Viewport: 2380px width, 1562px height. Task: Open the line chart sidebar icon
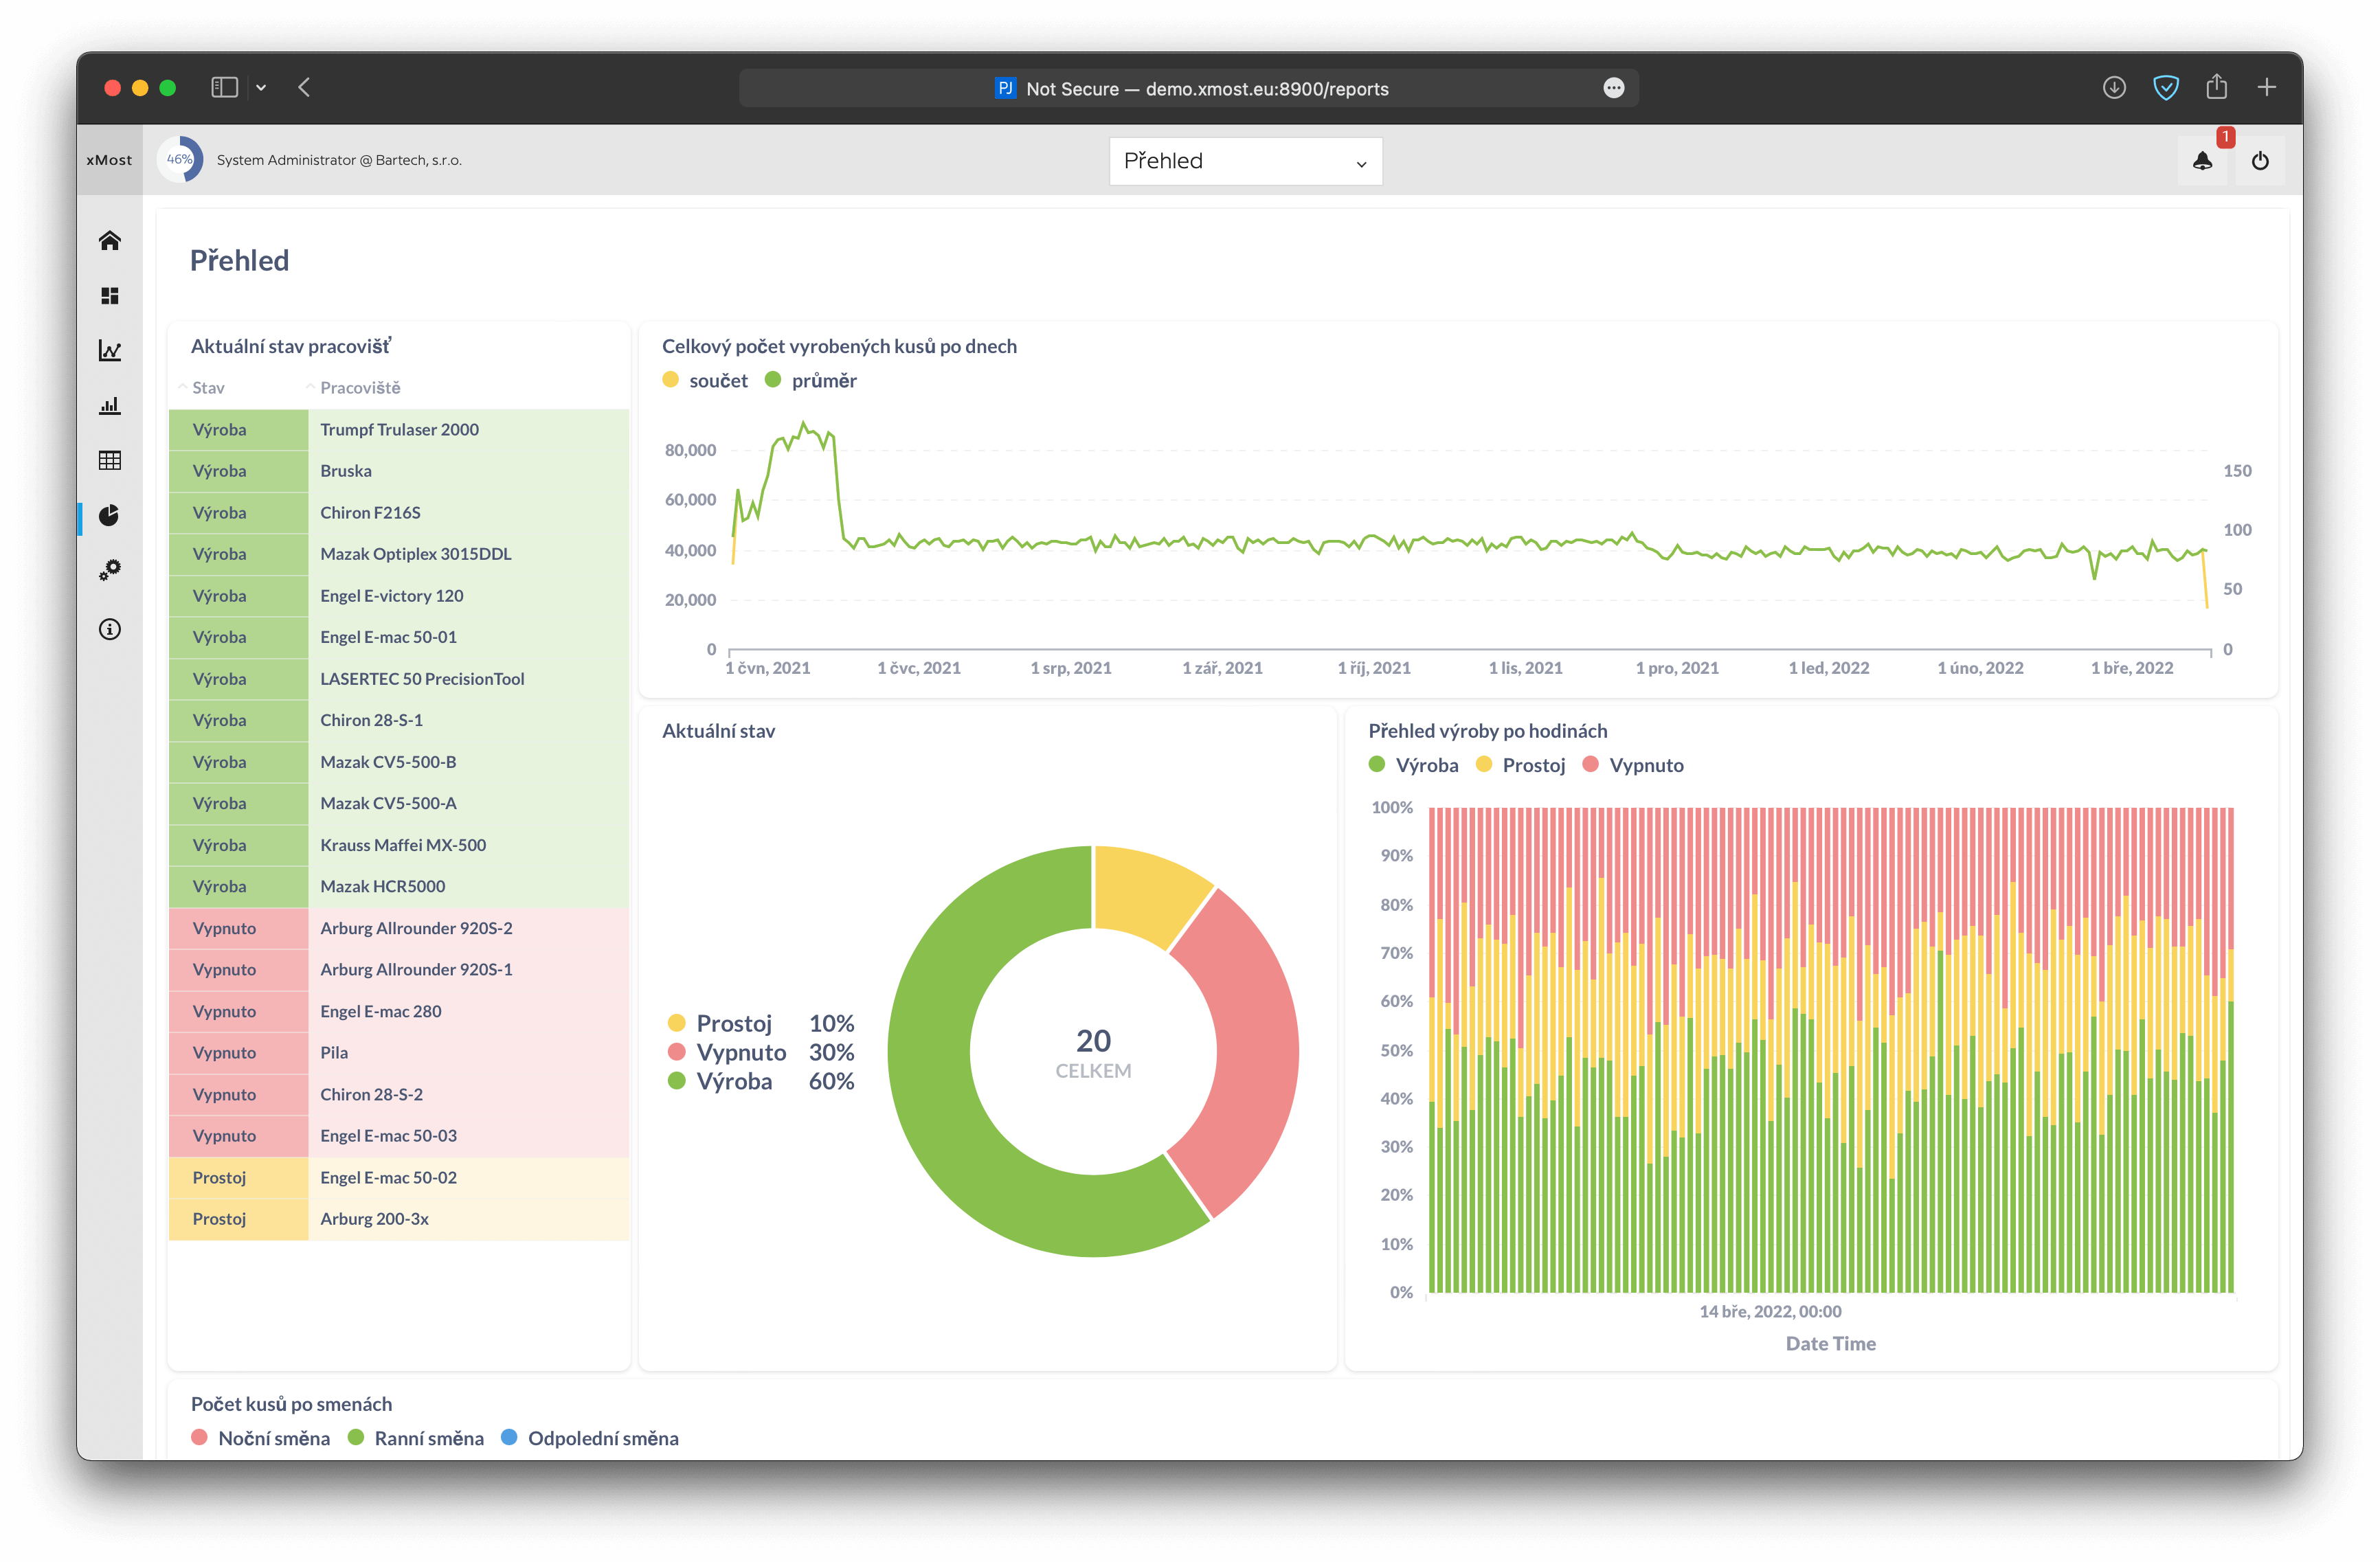click(x=110, y=351)
